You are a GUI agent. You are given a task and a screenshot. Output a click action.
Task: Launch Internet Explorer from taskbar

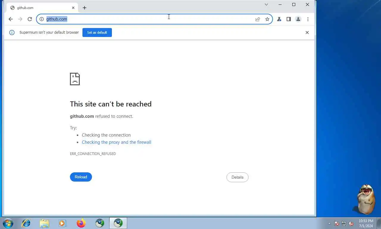(26, 223)
